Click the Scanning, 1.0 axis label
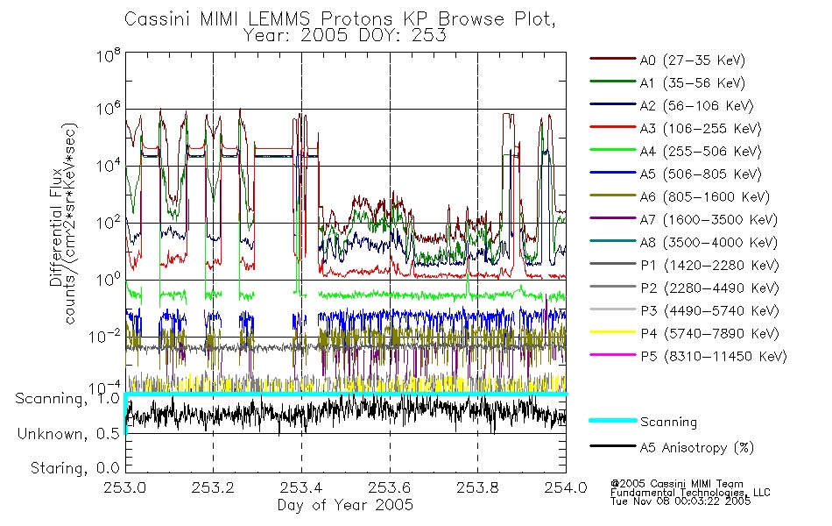 point(67,399)
